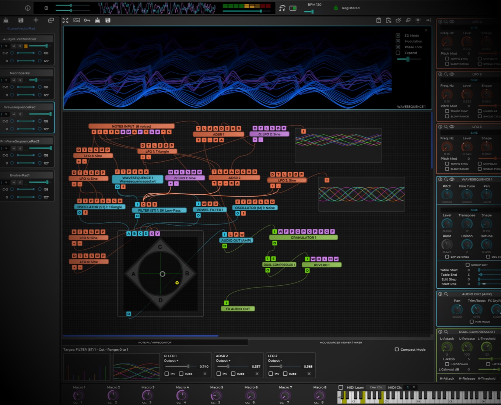Click the delete-connection icon above the visualizer
Image resolution: width=501 pixels, height=405 pixels.
coord(398,20)
